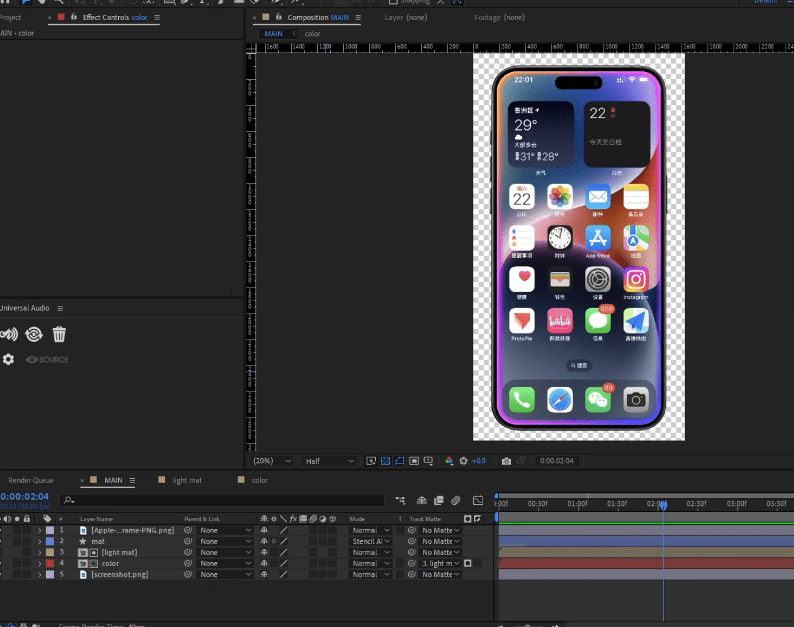Toggle the Composition panel lock icon
794x627 pixels.
(x=279, y=17)
